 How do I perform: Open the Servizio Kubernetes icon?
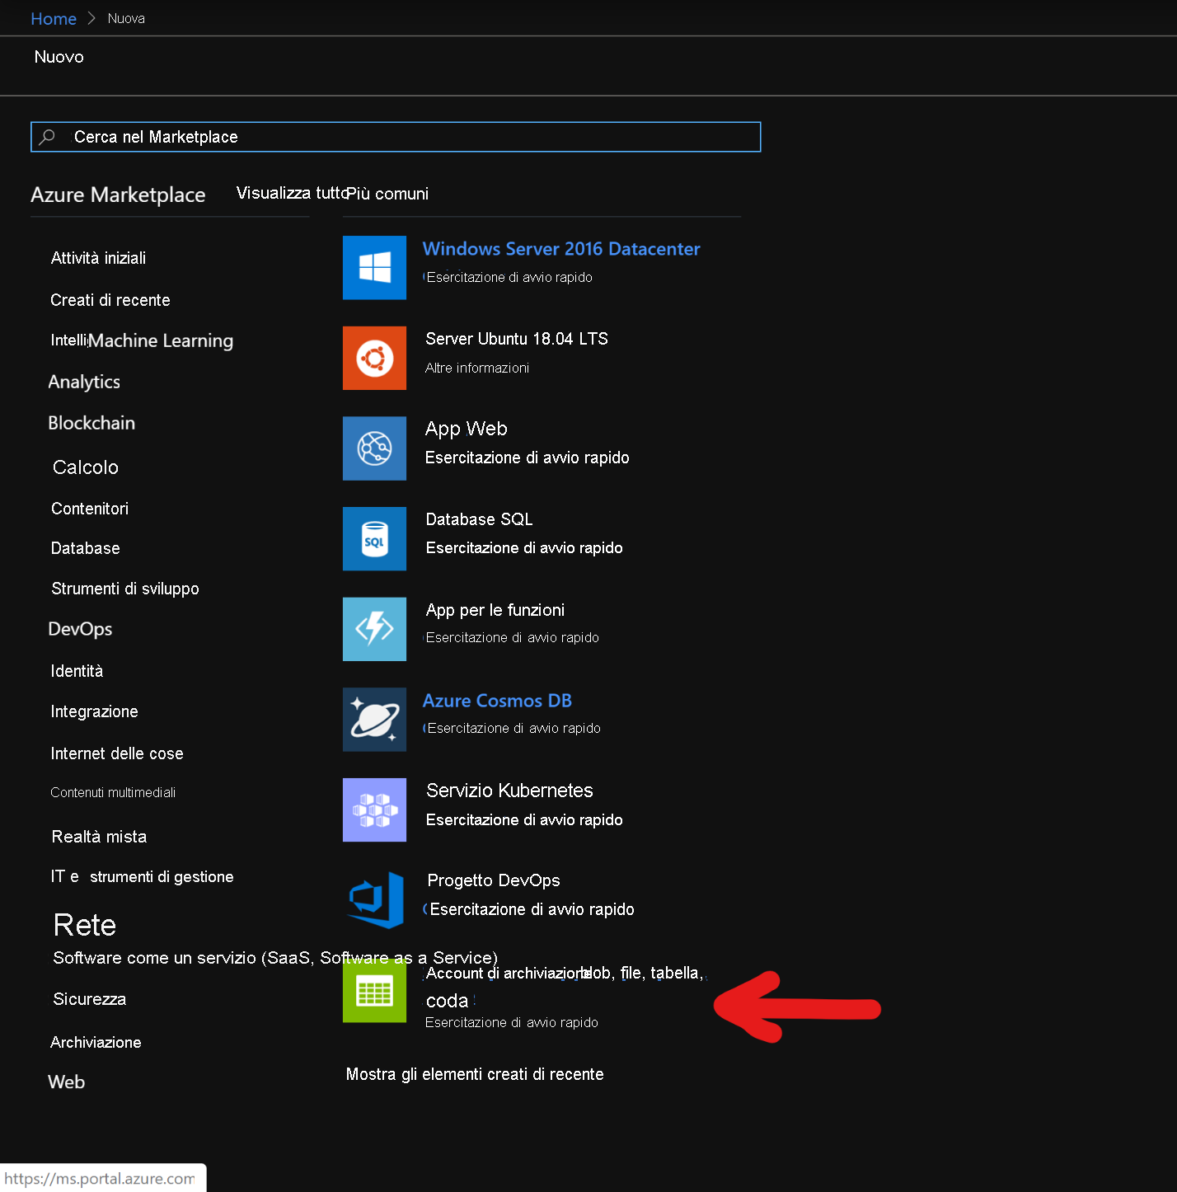pyautogui.click(x=374, y=810)
